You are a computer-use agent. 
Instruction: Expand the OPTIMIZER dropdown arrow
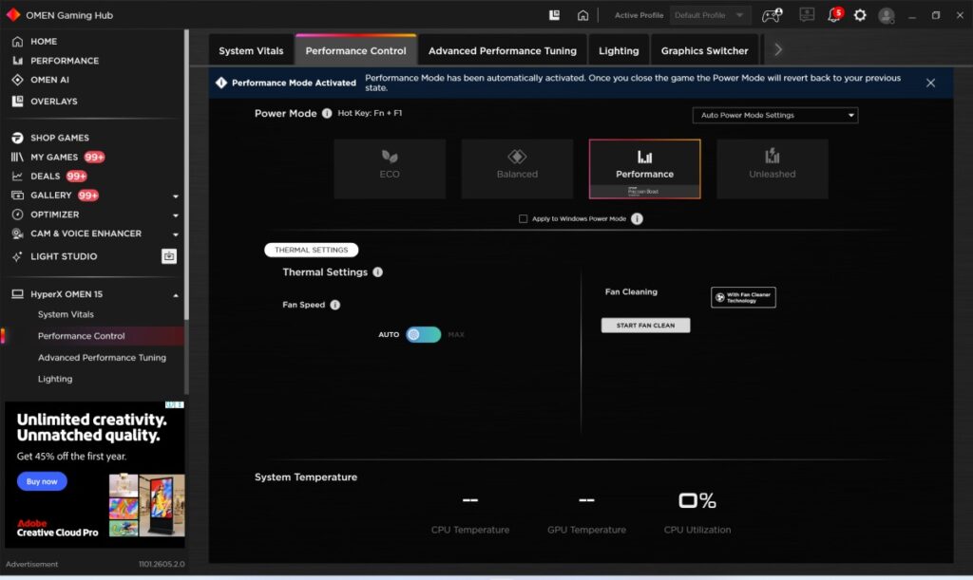(176, 215)
